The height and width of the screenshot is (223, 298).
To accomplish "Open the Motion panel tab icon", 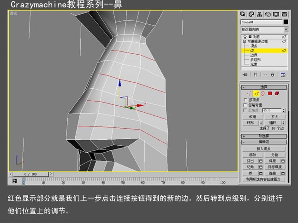I will pyautogui.click(x=268, y=14).
